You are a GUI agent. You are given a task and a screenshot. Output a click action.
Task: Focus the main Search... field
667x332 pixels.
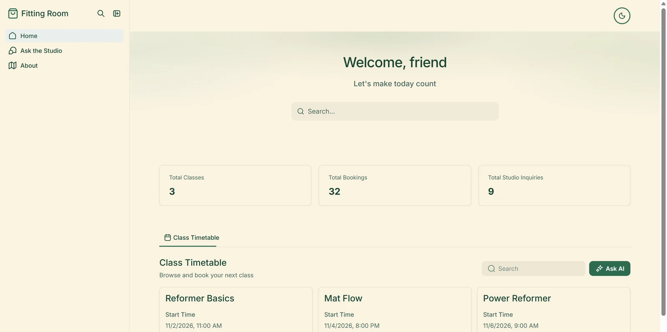click(x=395, y=111)
